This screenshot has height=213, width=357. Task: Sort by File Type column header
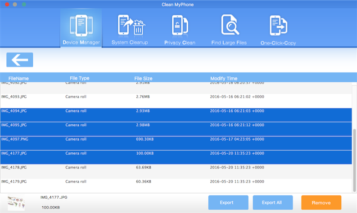tap(80, 78)
